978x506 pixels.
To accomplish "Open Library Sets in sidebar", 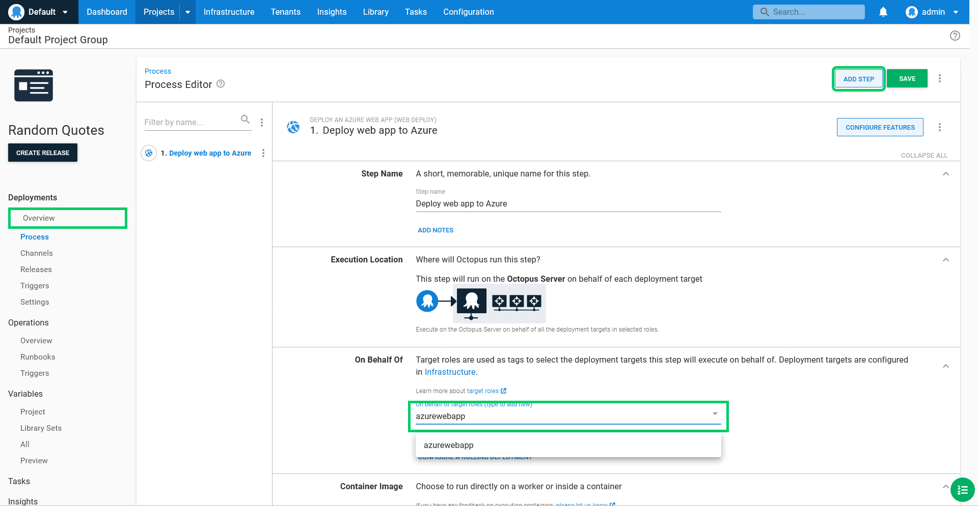I will (x=41, y=428).
